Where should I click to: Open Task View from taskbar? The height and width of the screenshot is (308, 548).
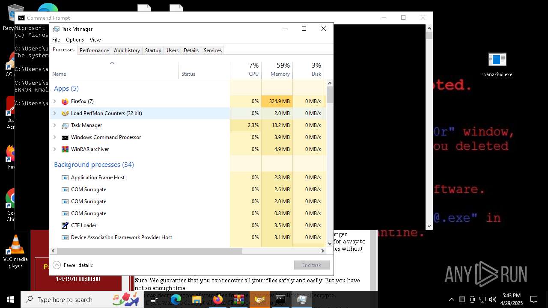[154, 299]
